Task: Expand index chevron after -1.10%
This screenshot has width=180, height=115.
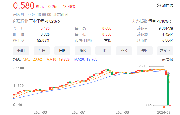Action: pyautogui.click(x=171, y=21)
